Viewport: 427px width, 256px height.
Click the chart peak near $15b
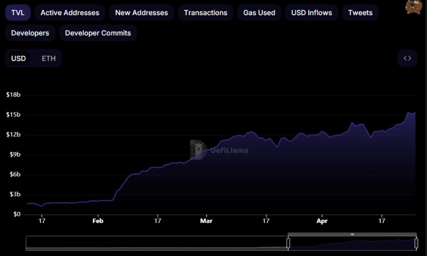[409, 112]
